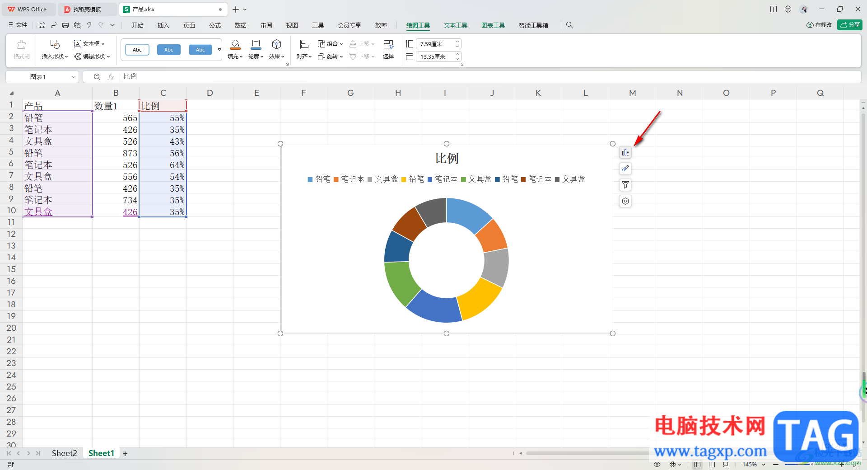The height and width of the screenshot is (470, 867).
Task: Click the zoom magnifier in formula bar
Action: tap(97, 77)
